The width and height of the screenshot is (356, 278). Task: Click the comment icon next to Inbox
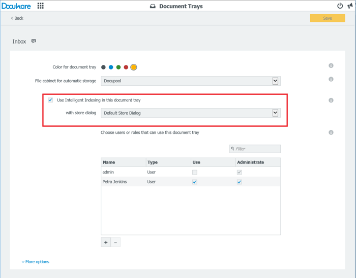[x=34, y=41]
